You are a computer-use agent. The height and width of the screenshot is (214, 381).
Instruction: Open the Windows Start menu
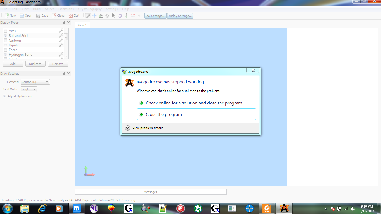click(7, 208)
